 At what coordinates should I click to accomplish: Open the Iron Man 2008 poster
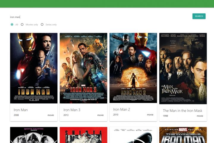(34, 68)
